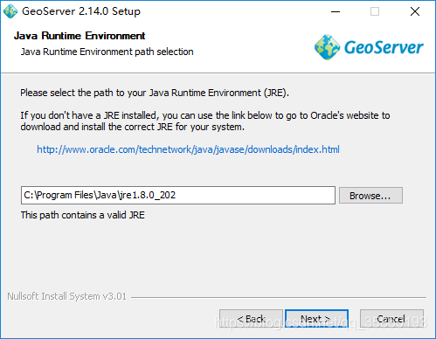Go back with the Back button
This screenshot has height=339, width=436.
click(x=251, y=319)
